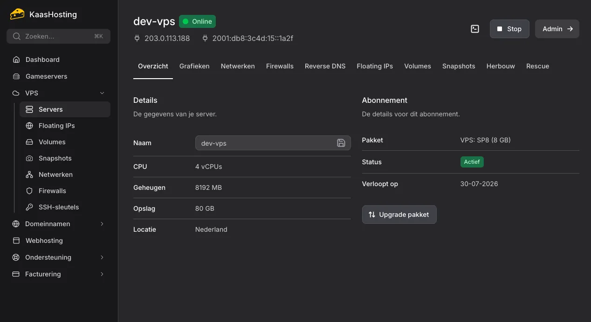Expand the Facturering submenu chevron

pyautogui.click(x=102, y=274)
